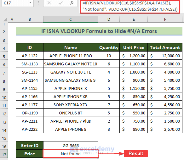
Task: Select cell 'SONY XPERIA XZ3'
Action: pos(71,105)
